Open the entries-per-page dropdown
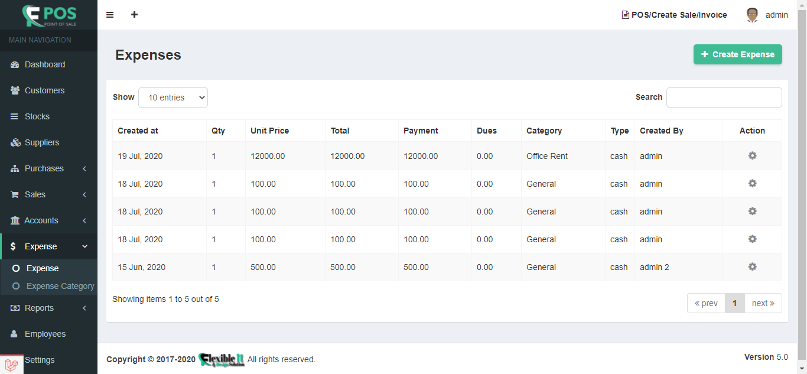 173,97
